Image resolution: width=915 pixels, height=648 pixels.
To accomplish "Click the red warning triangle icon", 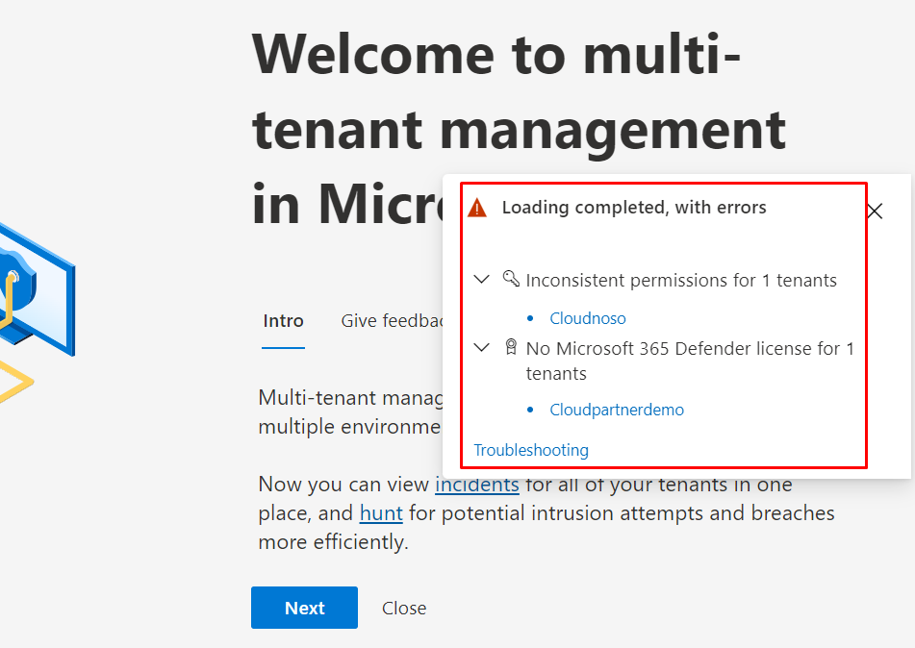I will [x=477, y=208].
